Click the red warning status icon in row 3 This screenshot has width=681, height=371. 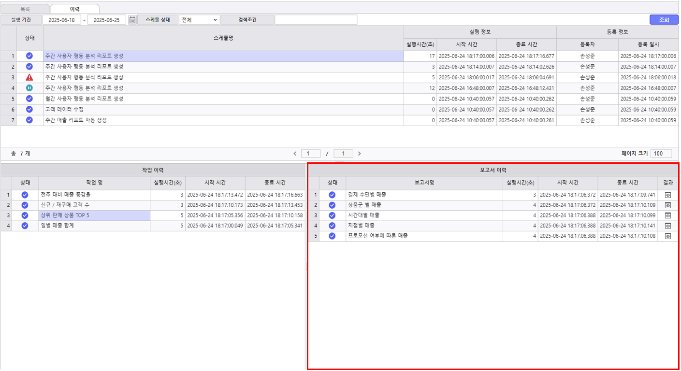pos(29,77)
